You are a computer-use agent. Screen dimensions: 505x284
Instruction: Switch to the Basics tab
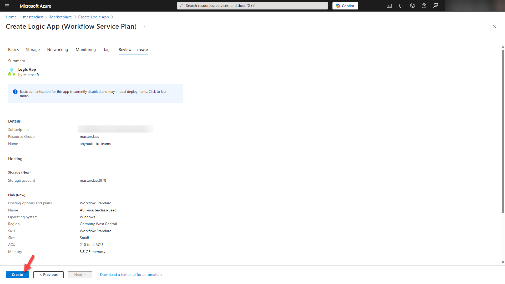click(x=13, y=50)
